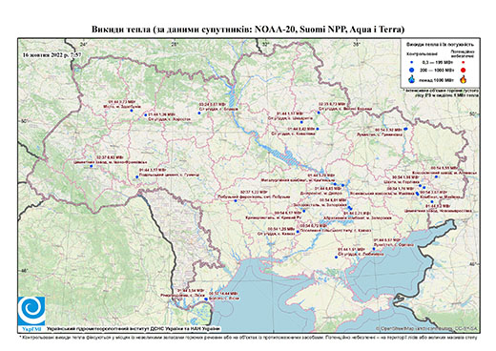Select the marker for the Івано-Франківськ cement plant

91,166
